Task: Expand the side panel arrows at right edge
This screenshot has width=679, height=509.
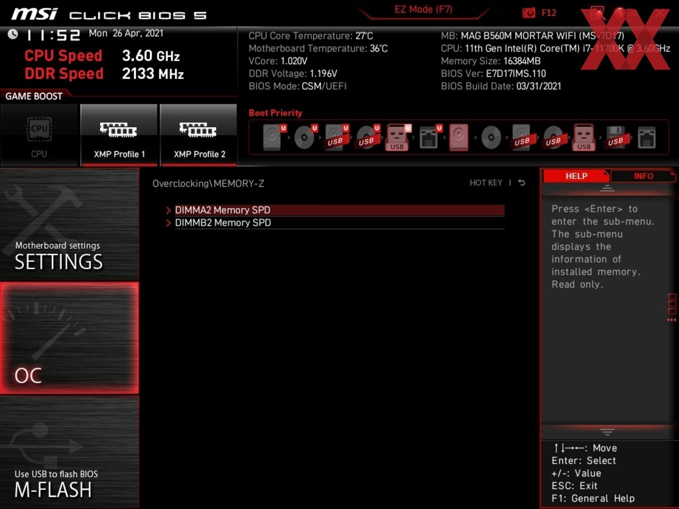Action: [x=672, y=320]
